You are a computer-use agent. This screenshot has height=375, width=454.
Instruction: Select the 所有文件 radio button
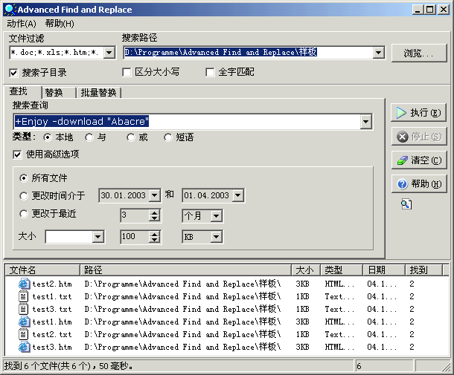pyautogui.click(x=24, y=178)
